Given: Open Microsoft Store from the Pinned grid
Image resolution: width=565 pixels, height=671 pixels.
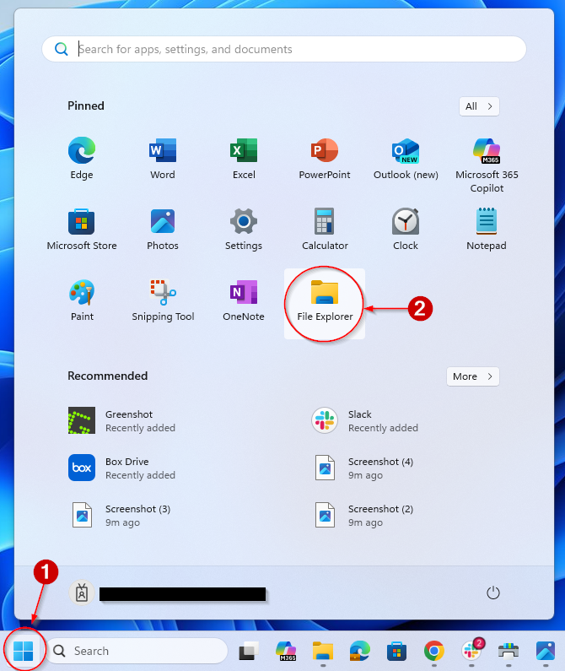Looking at the screenshot, I should pos(82,230).
